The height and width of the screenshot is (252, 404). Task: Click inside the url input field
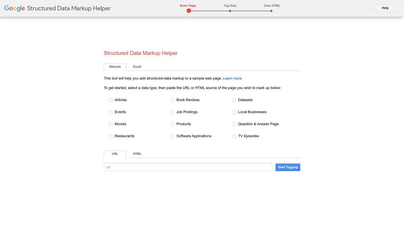pyautogui.click(x=188, y=167)
